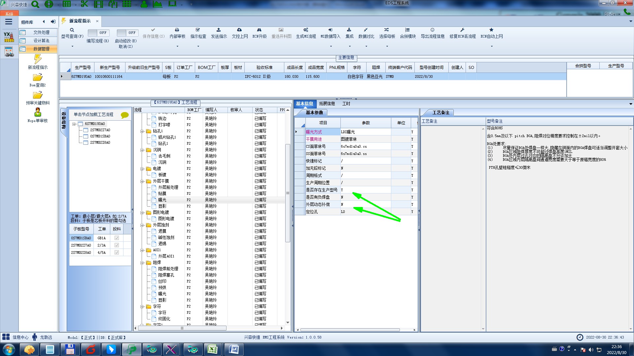Screen dimensions: 634x356
Task: Check the 0S7MD1SBA0 tree node checkbox
Action: click(x=86, y=136)
